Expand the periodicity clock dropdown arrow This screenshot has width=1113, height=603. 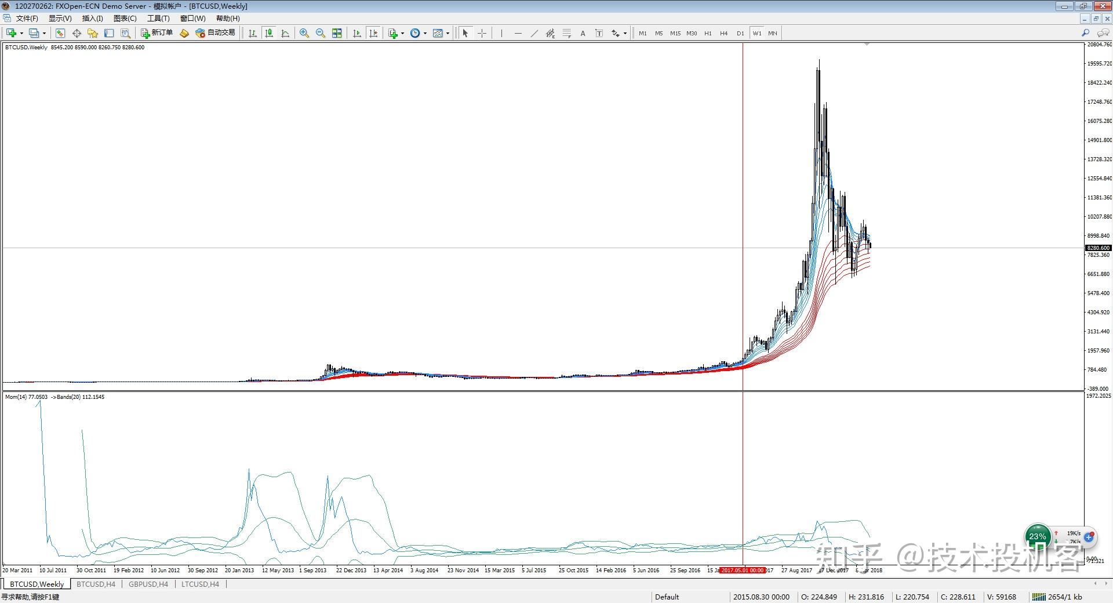point(425,33)
